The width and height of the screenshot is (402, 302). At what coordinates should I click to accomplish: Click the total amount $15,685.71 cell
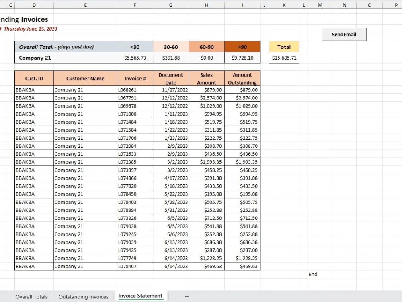284,58
